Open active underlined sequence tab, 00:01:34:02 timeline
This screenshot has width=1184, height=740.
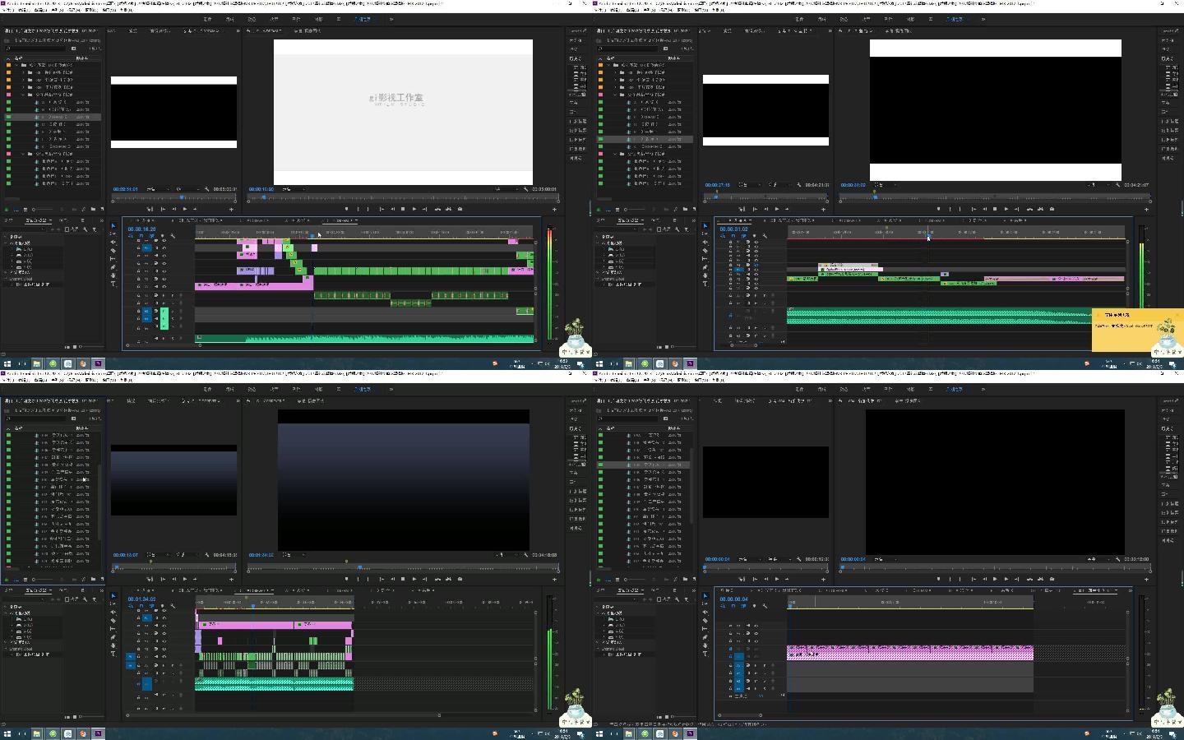[x=254, y=590]
